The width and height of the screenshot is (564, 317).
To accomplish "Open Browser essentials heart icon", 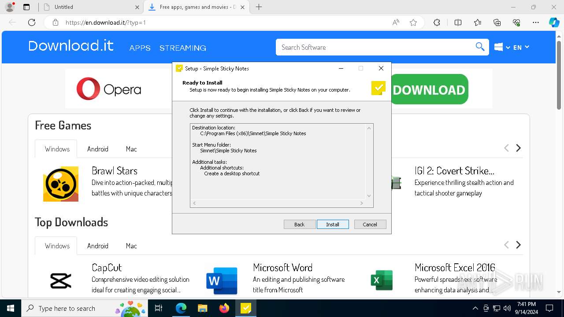I will click(516, 22).
